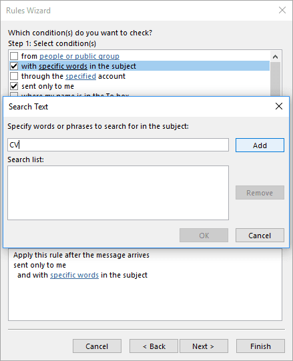
Task: Click the Add button for search word
Action: tap(260, 145)
